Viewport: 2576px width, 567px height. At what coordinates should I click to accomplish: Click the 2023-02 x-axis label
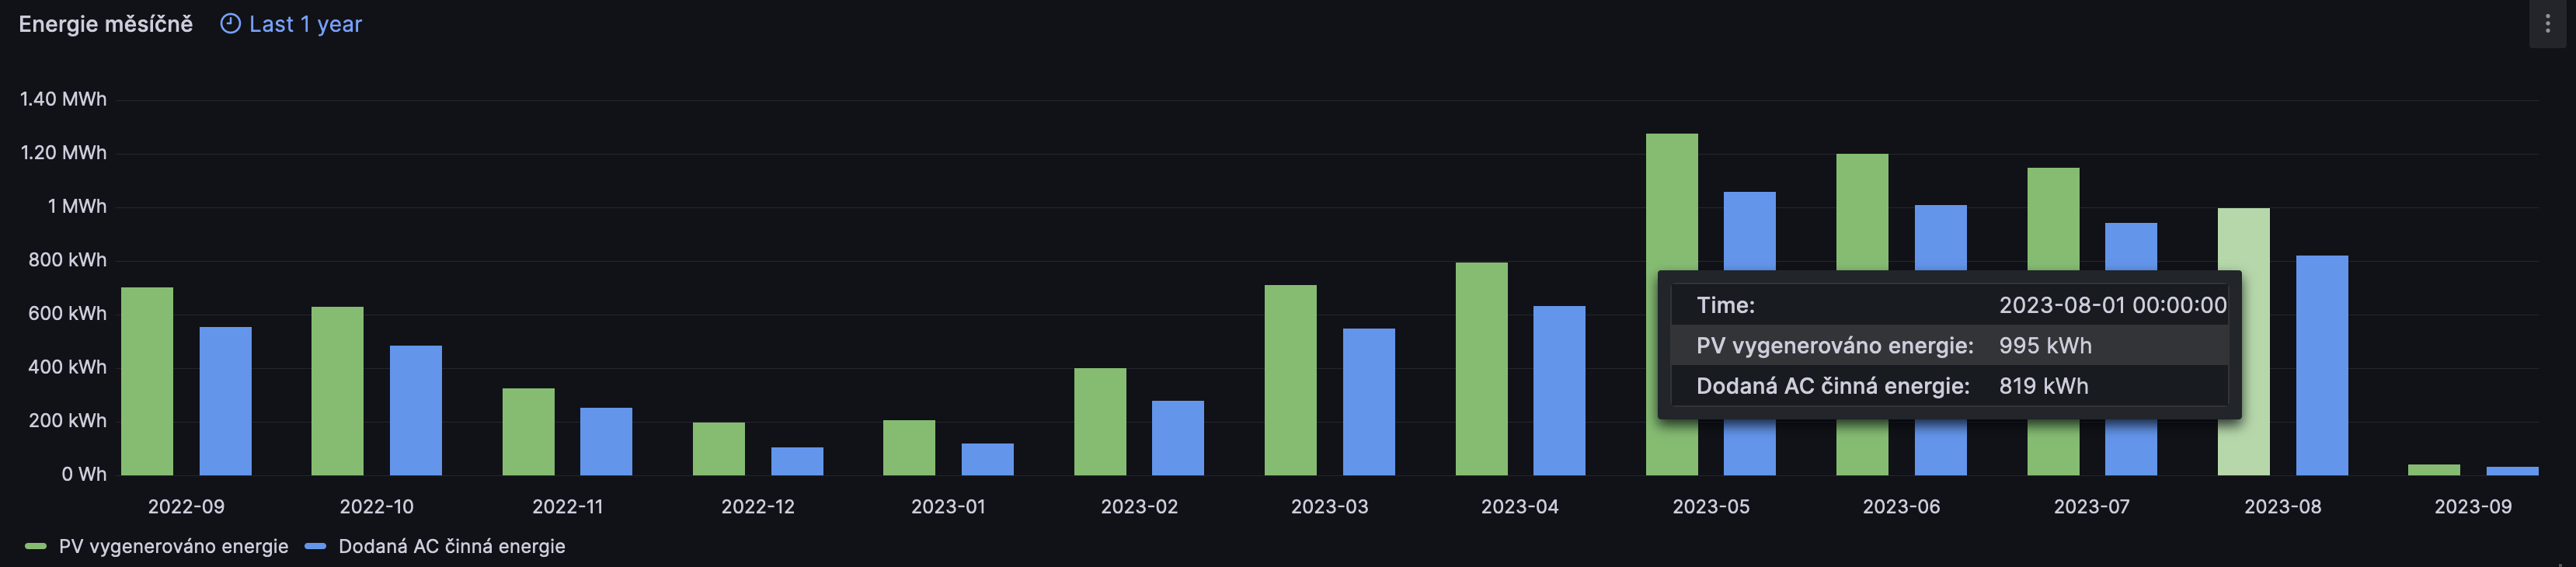point(1139,507)
